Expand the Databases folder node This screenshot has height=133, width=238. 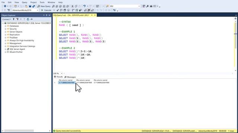point(6,26)
